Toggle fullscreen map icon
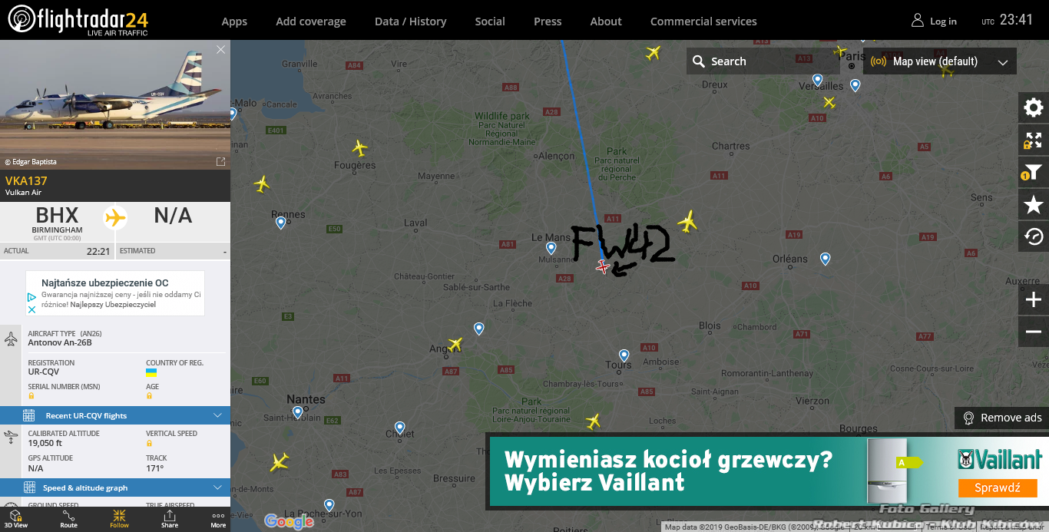The height and width of the screenshot is (532, 1049). pos(1034,140)
